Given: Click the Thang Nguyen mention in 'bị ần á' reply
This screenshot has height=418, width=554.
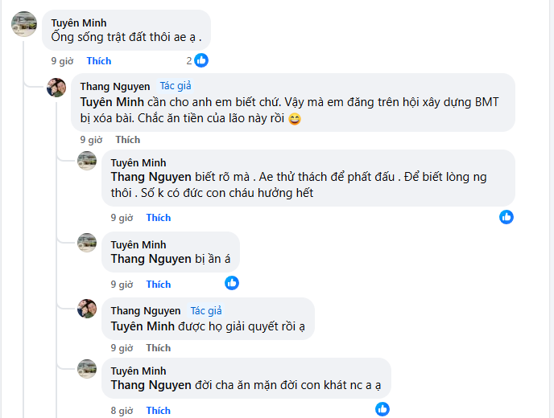Looking at the screenshot, I should click(x=151, y=259).
